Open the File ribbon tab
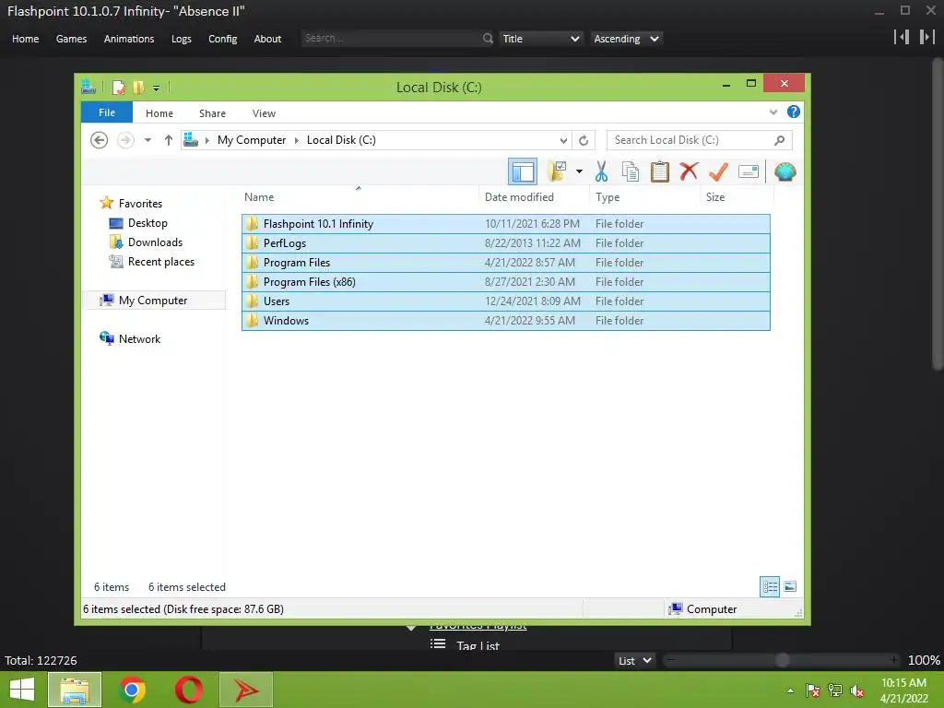 [107, 112]
